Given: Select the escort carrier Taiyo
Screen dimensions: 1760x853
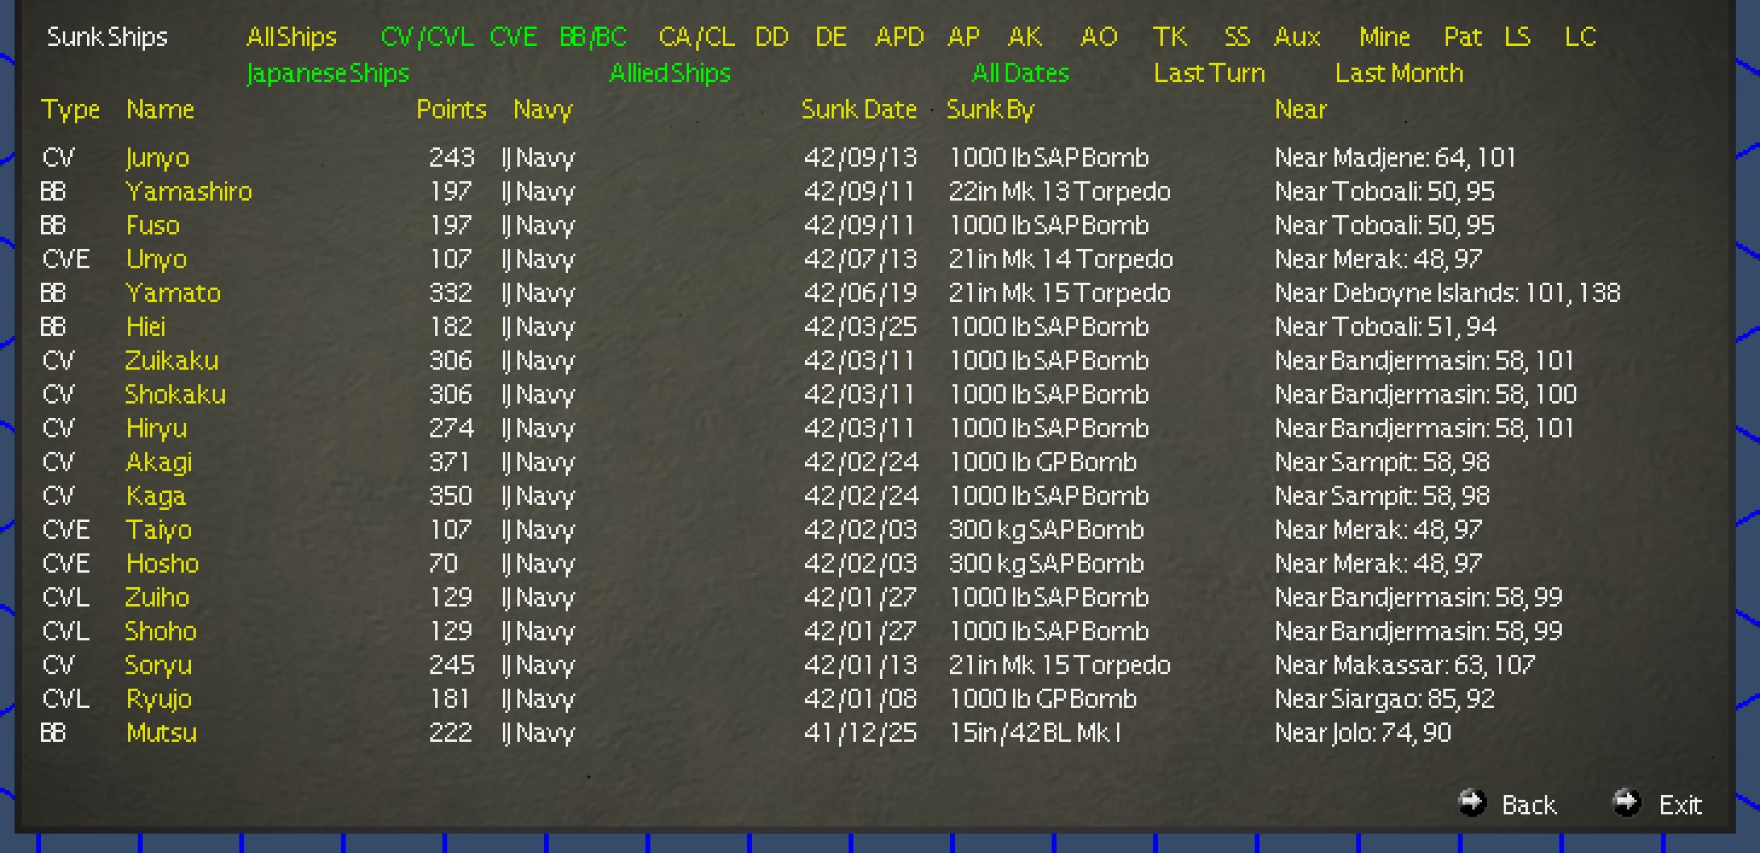Looking at the screenshot, I should click(159, 529).
